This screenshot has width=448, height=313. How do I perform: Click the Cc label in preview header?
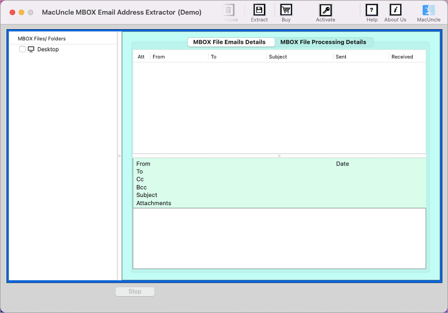click(140, 180)
